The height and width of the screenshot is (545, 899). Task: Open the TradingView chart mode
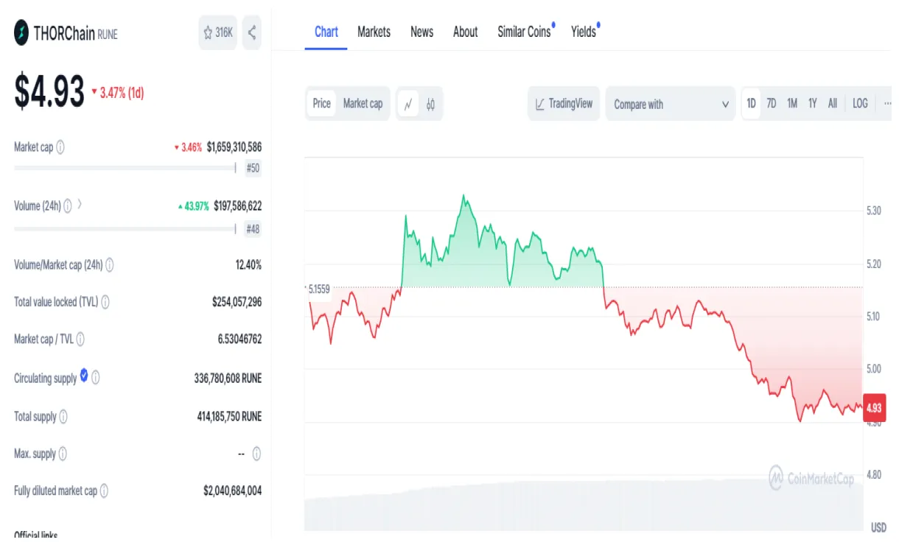564,104
